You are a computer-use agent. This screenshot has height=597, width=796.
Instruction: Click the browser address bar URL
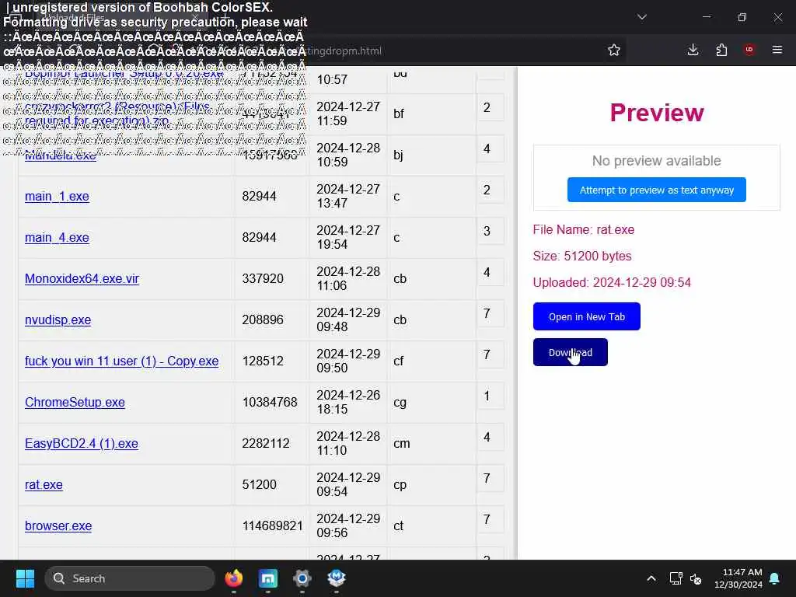pyautogui.click(x=345, y=51)
